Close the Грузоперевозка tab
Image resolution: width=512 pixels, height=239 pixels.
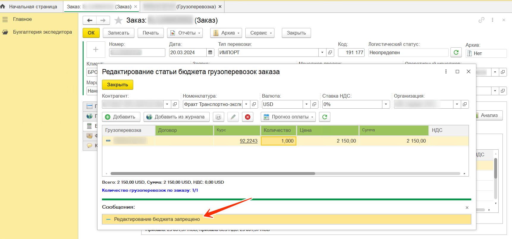coord(220,7)
